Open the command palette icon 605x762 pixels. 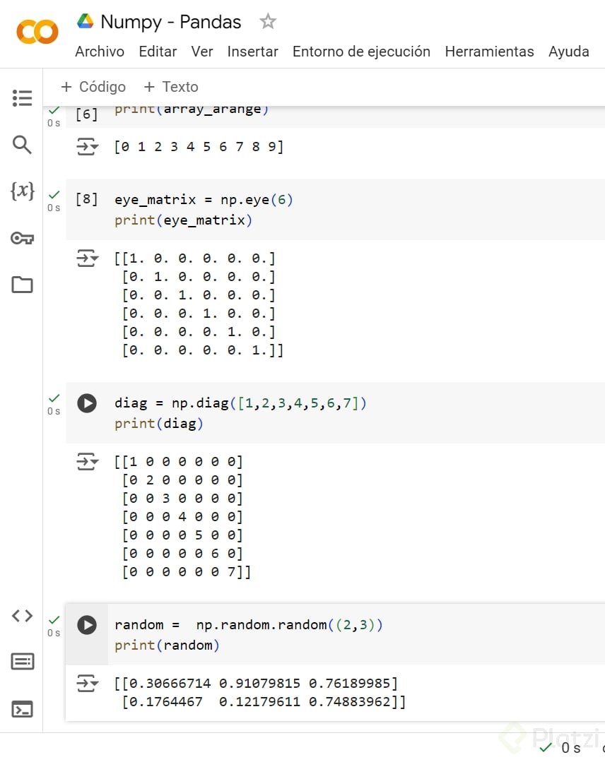tap(22, 662)
